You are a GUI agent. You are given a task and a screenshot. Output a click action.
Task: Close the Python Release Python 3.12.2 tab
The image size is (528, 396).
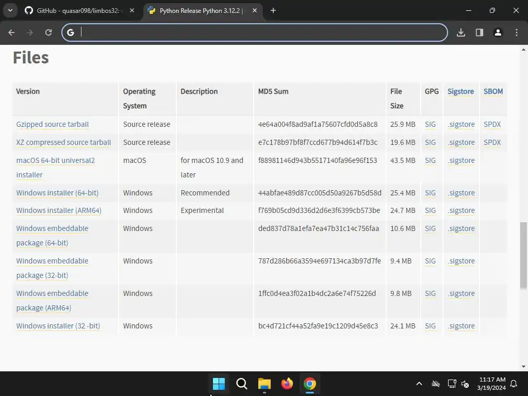(255, 10)
